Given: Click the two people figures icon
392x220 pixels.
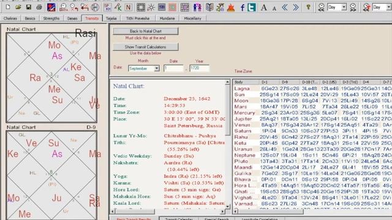Looking at the screenshot, I should [197, 7].
